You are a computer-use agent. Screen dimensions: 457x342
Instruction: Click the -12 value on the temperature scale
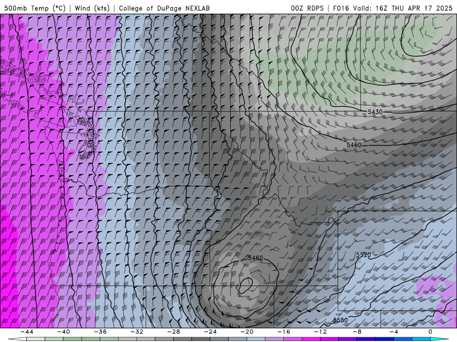320,332
